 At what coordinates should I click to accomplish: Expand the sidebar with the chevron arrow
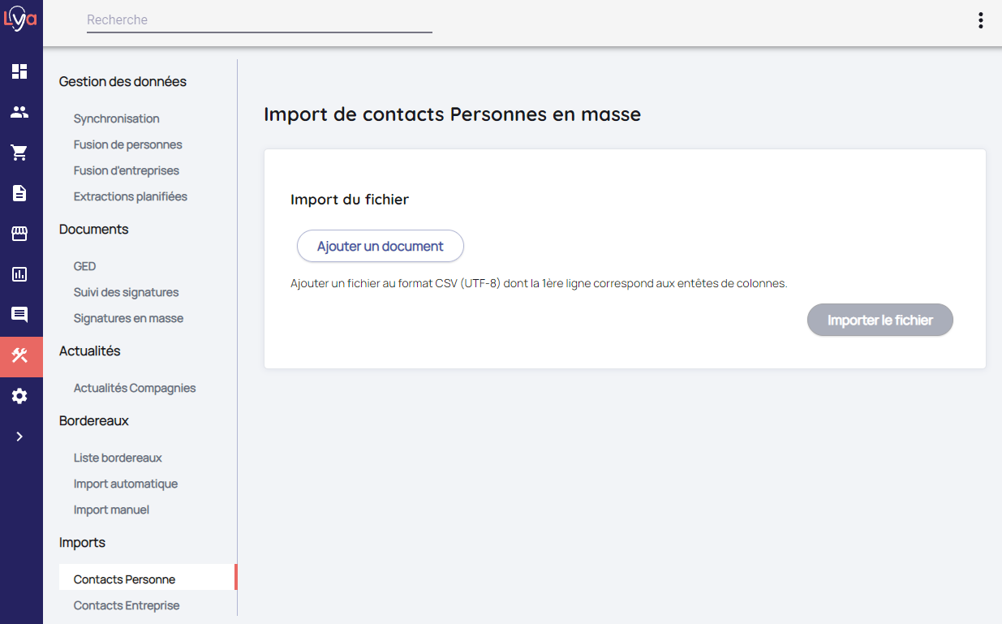19,437
